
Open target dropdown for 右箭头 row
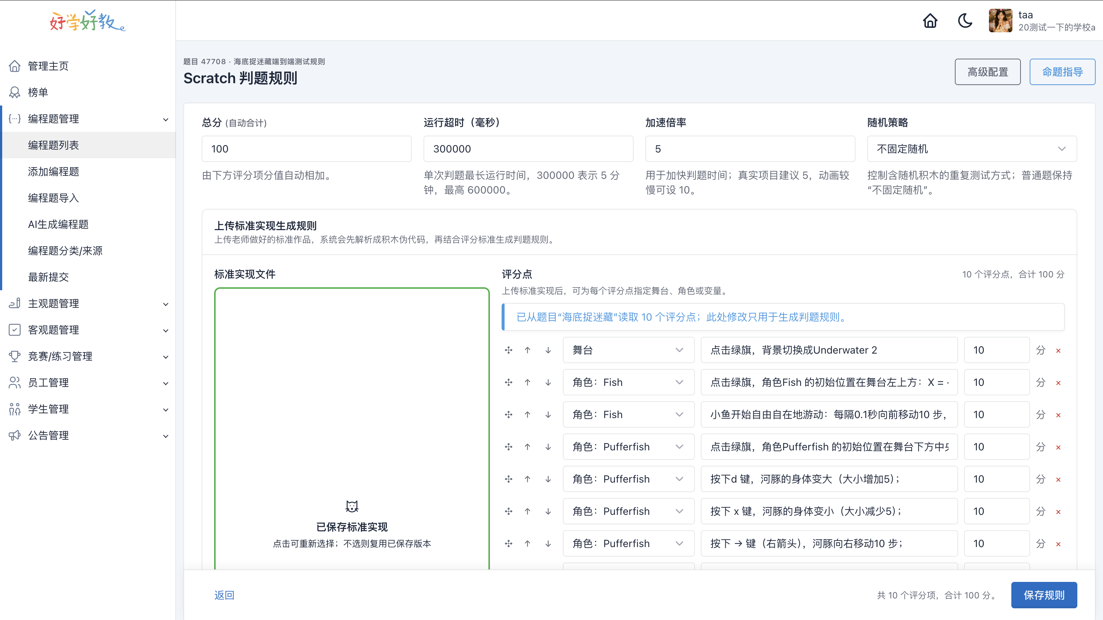[x=628, y=543]
